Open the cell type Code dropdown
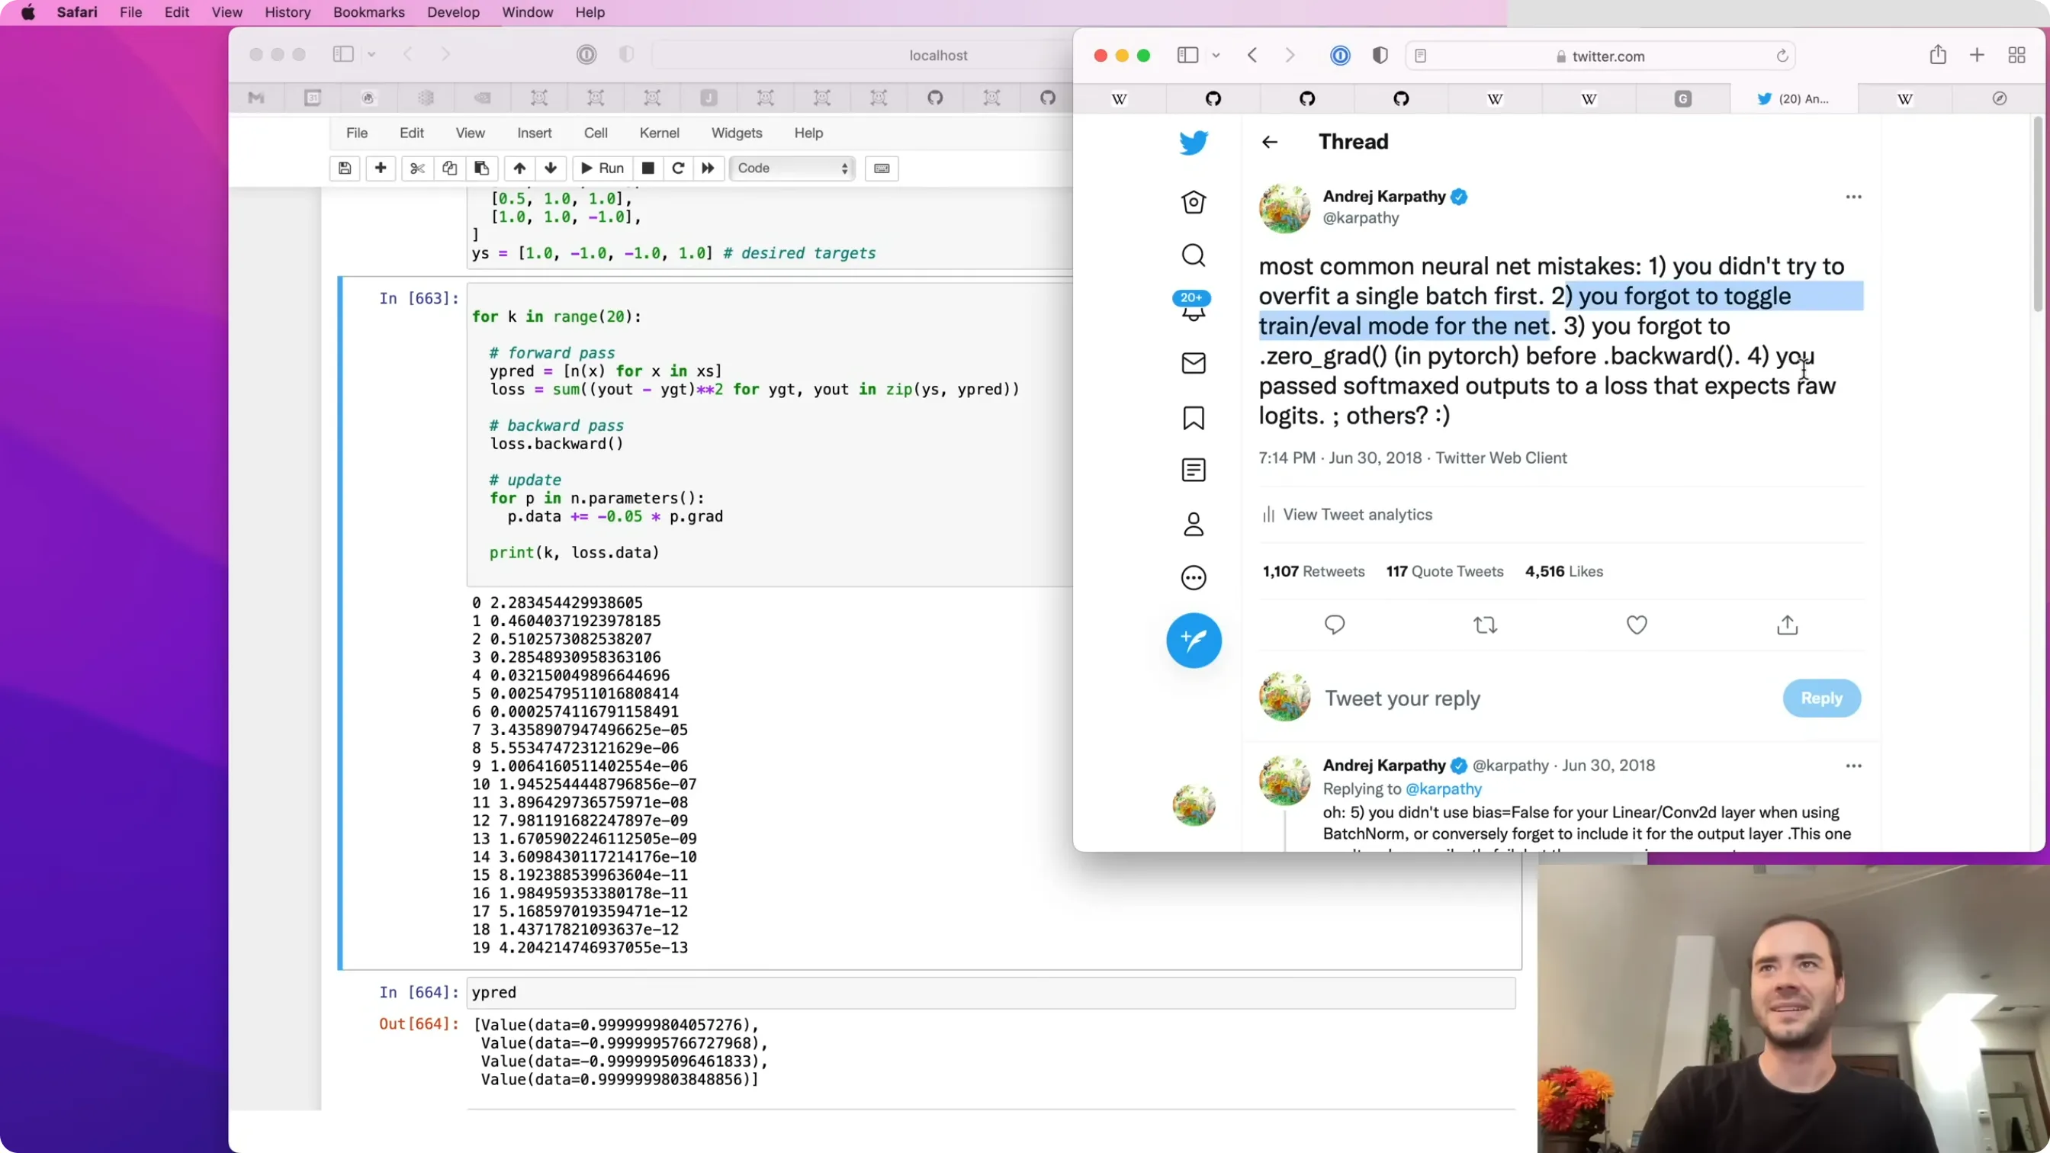 [792, 168]
